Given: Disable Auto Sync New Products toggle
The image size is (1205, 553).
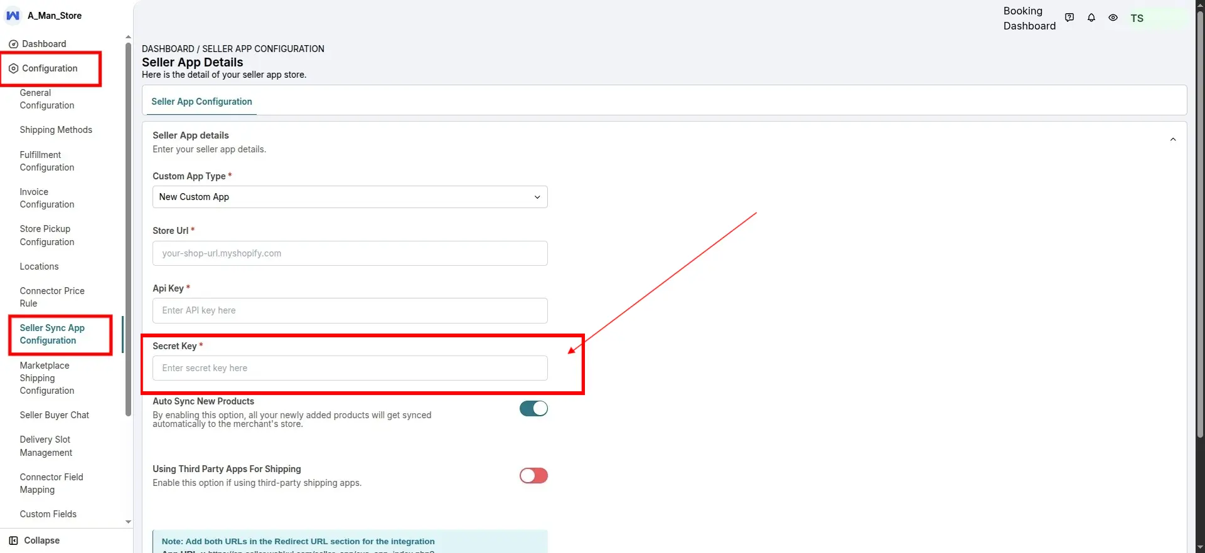Looking at the screenshot, I should (x=533, y=409).
